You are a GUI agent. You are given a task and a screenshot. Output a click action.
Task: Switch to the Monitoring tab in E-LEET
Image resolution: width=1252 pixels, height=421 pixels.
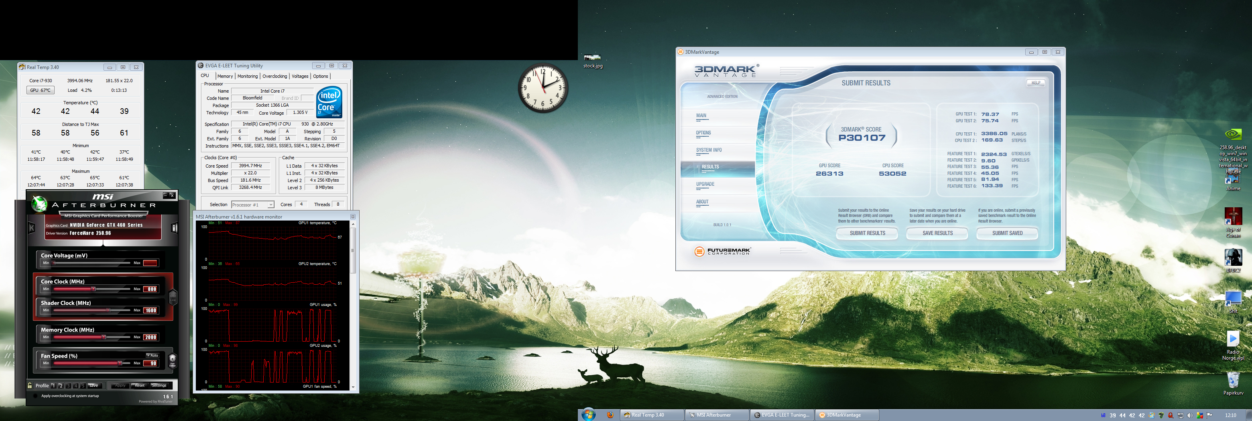(x=247, y=76)
